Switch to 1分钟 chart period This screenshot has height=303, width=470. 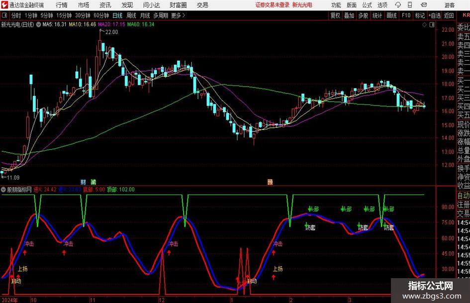pos(31,15)
